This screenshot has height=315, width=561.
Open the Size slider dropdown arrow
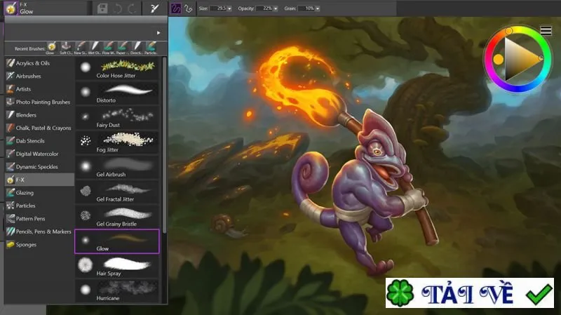tap(230, 8)
